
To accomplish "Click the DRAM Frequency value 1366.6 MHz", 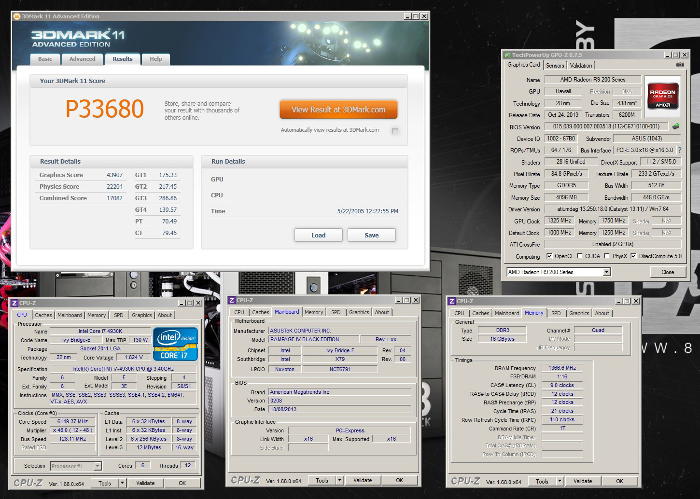I will pyautogui.click(x=562, y=368).
